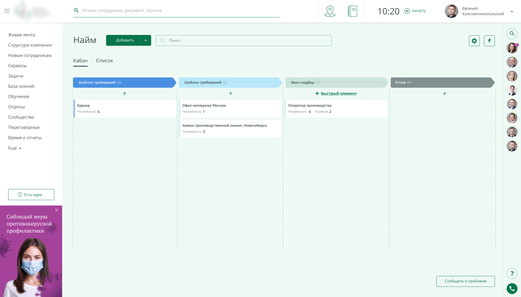Open user avatar of Евгений Константинопольский
Viewport: 521px width, 297px height.
pyautogui.click(x=451, y=11)
